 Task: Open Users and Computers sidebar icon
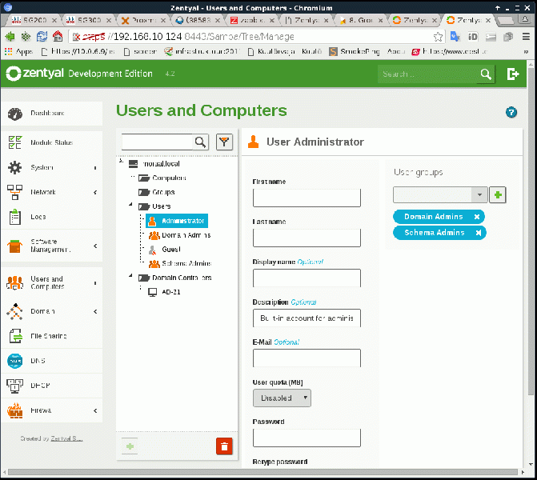pyautogui.click(x=14, y=282)
